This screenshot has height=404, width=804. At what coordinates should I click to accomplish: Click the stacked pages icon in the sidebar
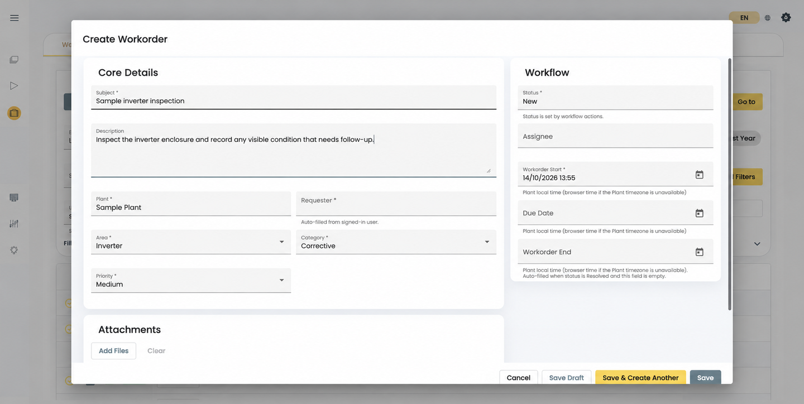click(14, 60)
